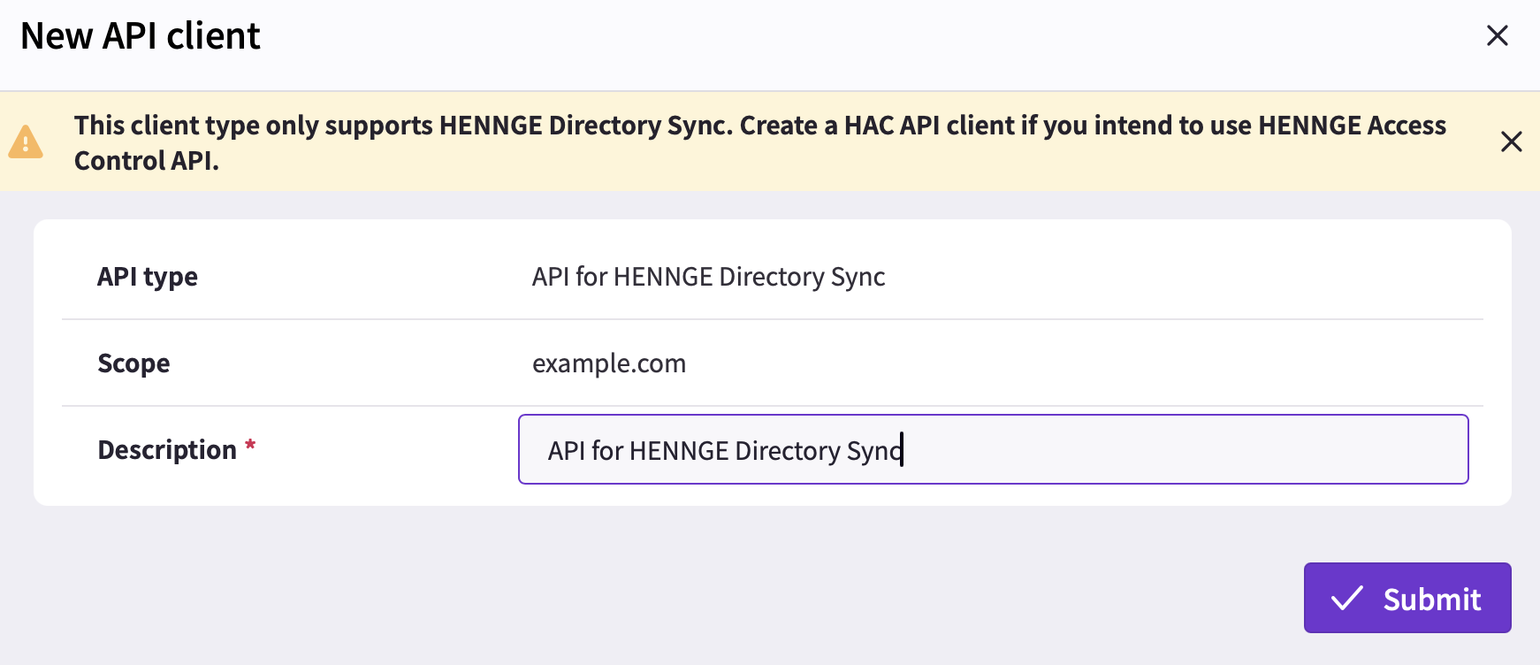
Task: Click the 'Description' field label
Action: [167, 449]
